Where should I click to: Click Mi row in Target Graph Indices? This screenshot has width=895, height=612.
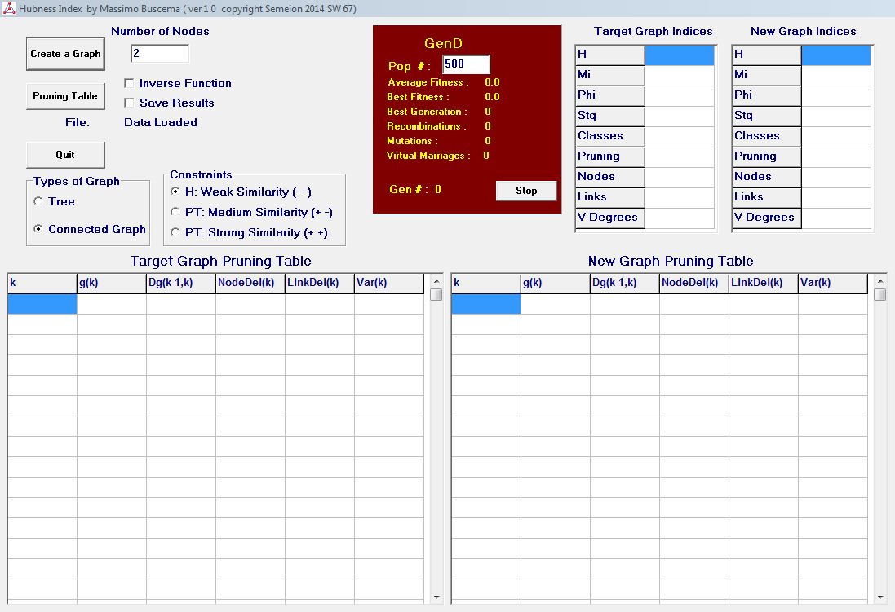click(x=645, y=75)
